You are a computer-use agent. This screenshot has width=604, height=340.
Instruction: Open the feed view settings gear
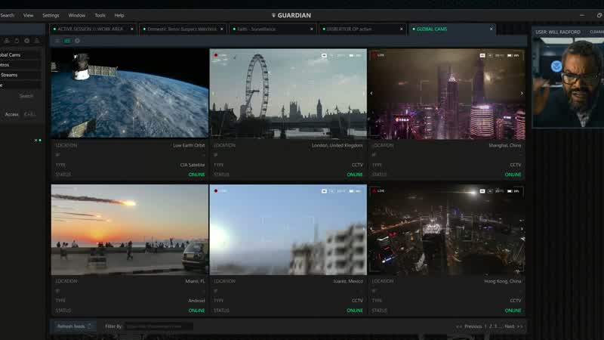(x=78, y=41)
